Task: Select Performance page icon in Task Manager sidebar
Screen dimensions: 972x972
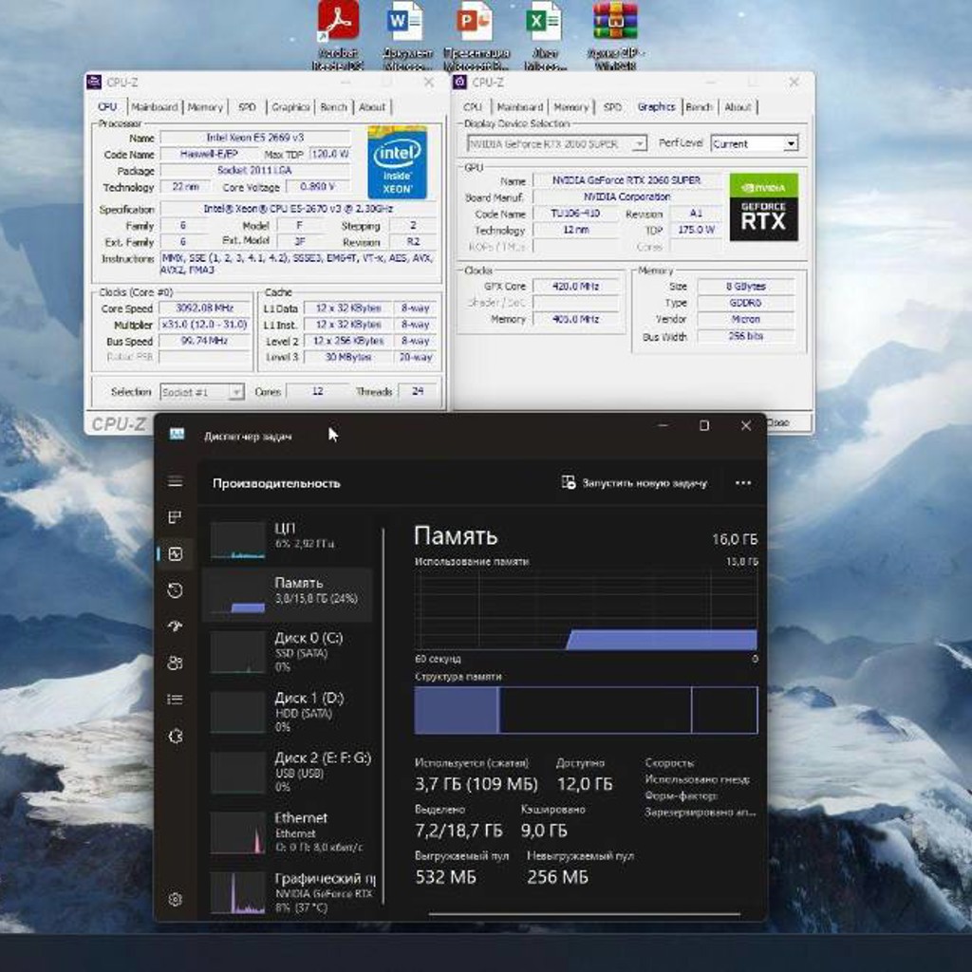Action: (176, 553)
